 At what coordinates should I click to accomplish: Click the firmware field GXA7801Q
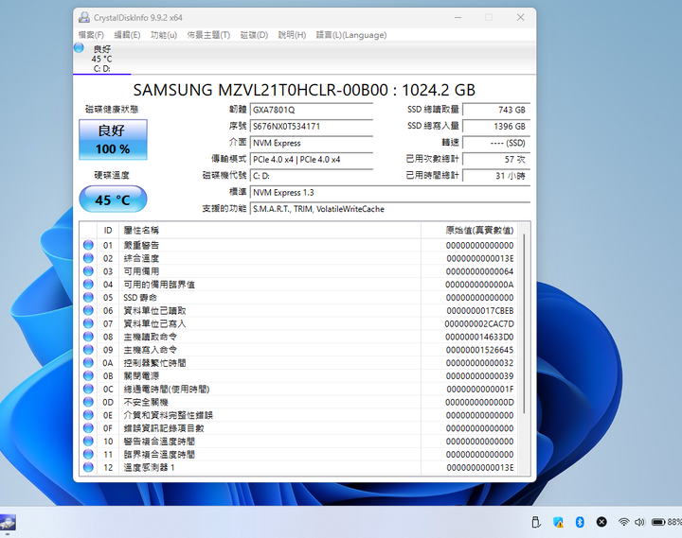[x=312, y=110]
